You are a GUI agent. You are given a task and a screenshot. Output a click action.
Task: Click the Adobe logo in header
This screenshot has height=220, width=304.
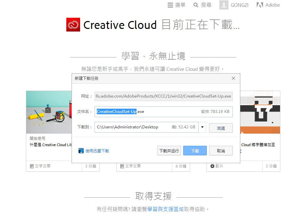(x=260, y=5)
